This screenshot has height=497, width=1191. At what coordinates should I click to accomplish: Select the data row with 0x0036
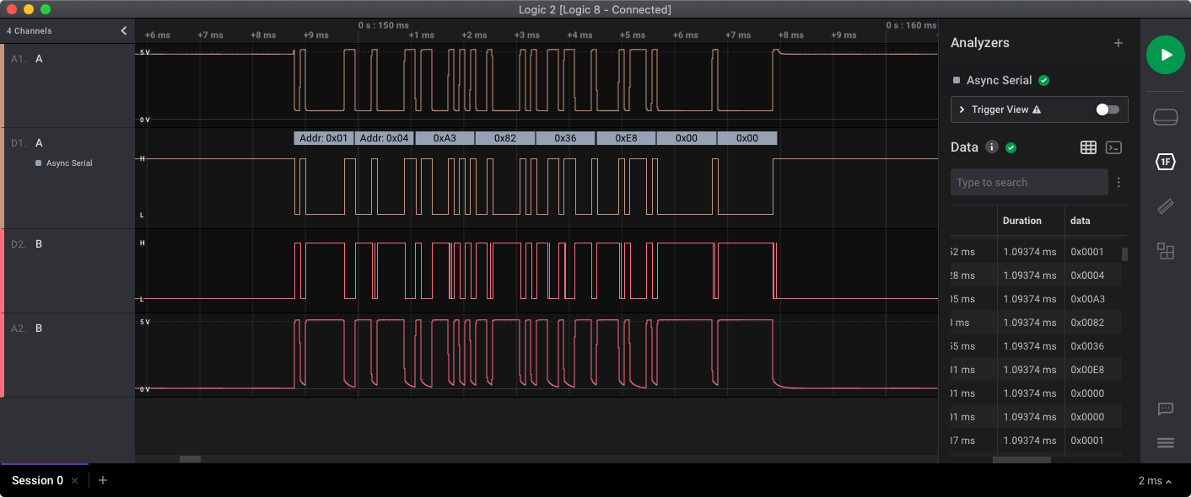pos(1036,346)
